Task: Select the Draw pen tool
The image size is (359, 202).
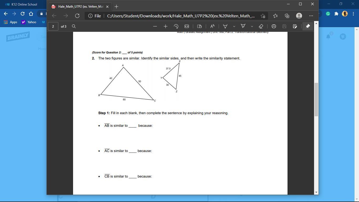Action: 225,26
